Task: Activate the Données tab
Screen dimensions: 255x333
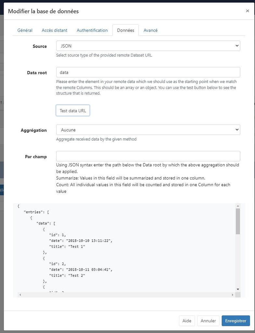Action: click(125, 30)
